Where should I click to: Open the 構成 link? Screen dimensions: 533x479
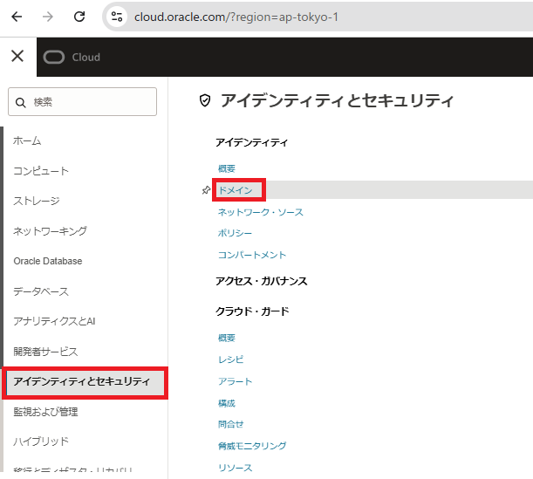[x=227, y=403]
